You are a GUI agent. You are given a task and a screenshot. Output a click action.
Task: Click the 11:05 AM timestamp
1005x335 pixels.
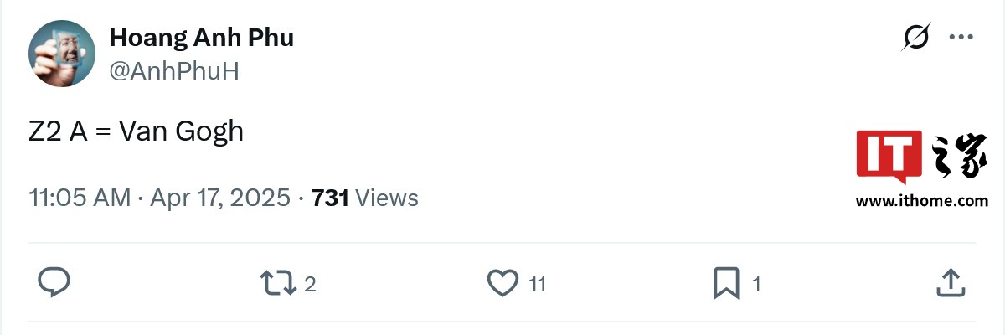click(80, 198)
